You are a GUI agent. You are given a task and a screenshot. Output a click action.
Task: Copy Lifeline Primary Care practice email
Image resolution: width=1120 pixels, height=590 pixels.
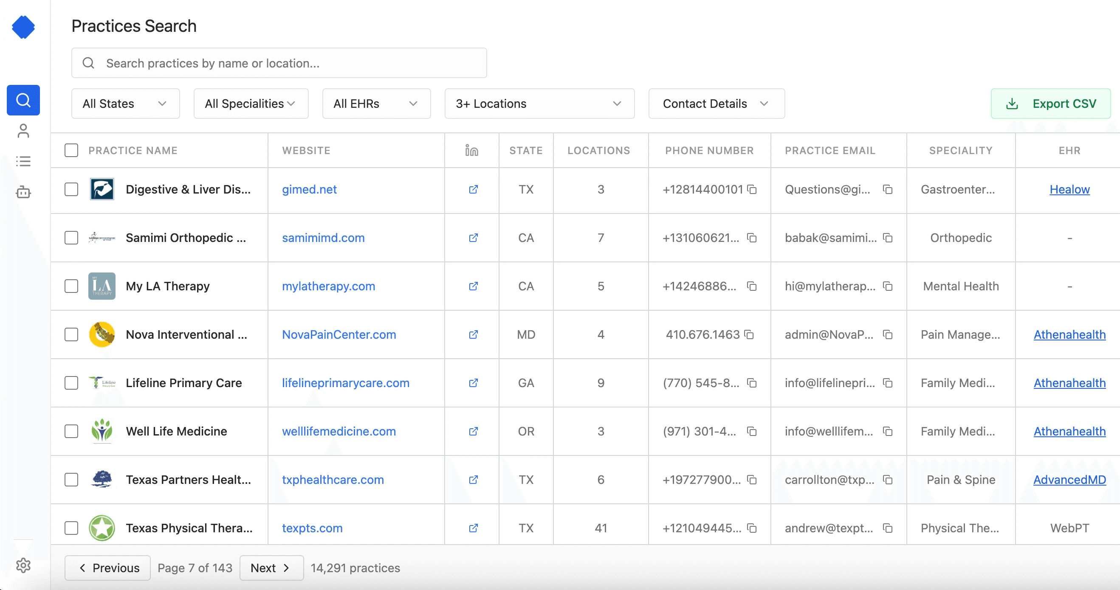(887, 383)
